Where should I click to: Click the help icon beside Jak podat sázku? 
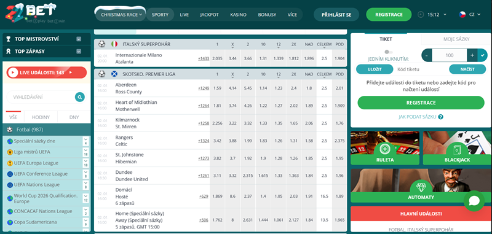pyautogui.click(x=440, y=117)
